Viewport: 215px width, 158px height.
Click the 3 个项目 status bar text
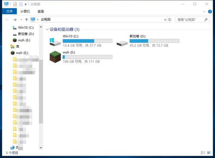tap(12, 153)
